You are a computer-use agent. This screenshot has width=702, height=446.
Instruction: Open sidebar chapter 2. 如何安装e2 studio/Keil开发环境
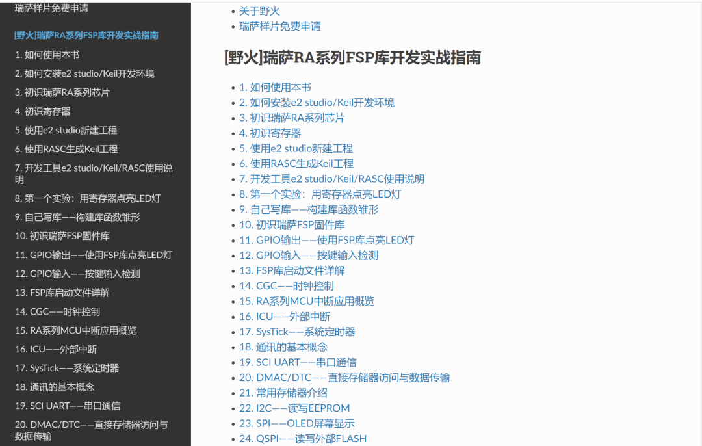[x=84, y=73]
